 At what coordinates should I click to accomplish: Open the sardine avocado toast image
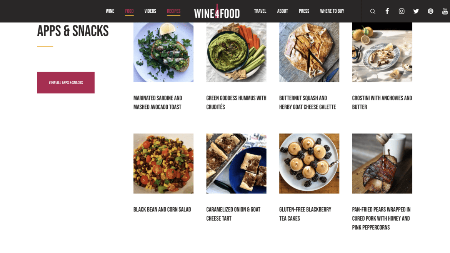tap(163, 53)
